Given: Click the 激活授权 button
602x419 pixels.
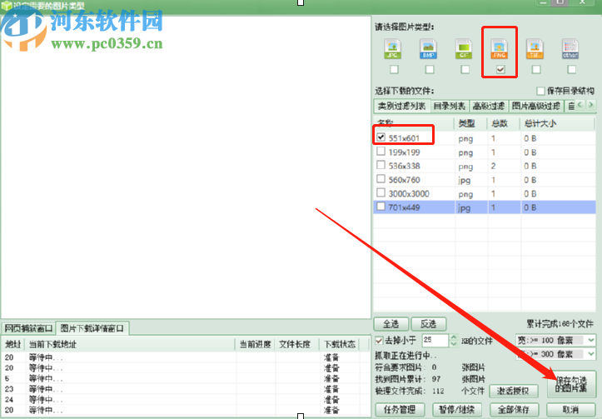Looking at the screenshot, I should pyautogui.click(x=513, y=391).
